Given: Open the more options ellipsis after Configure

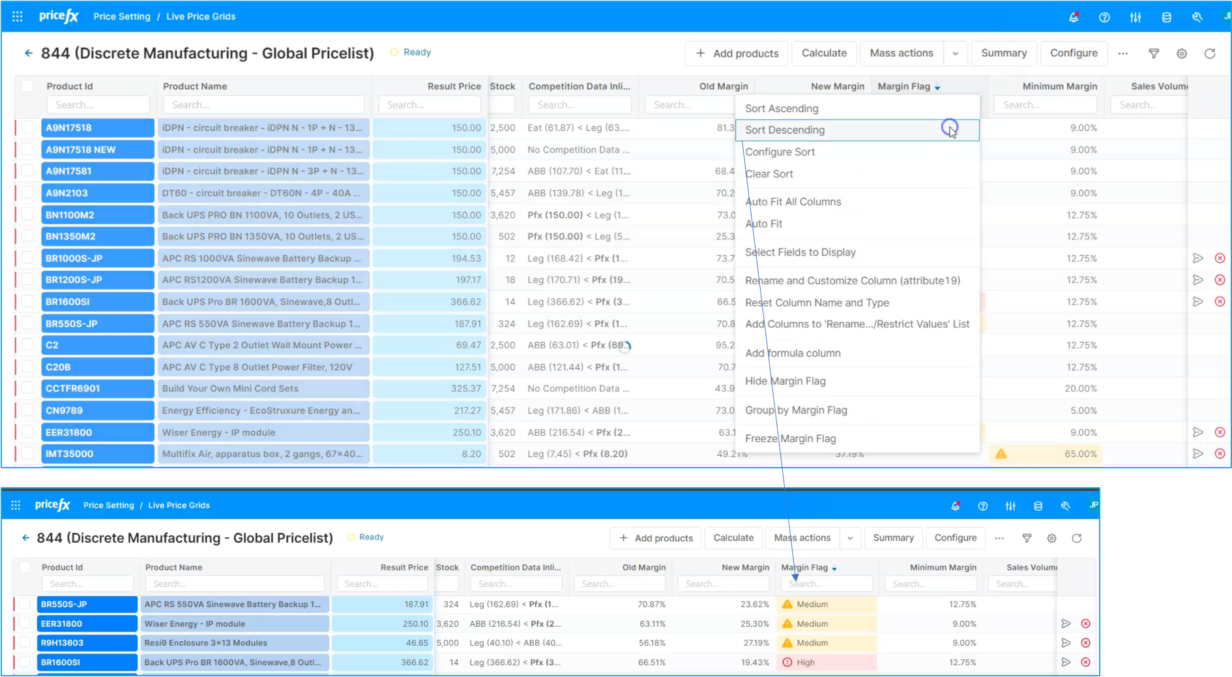Looking at the screenshot, I should (x=1122, y=53).
